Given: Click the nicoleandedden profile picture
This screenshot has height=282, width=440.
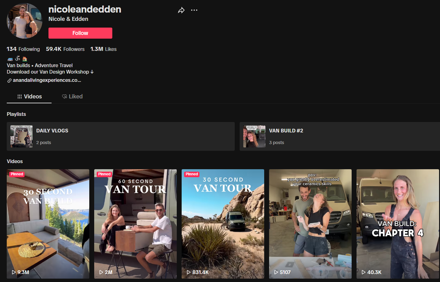Looking at the screenshot, I should click(x=24, y=21).
